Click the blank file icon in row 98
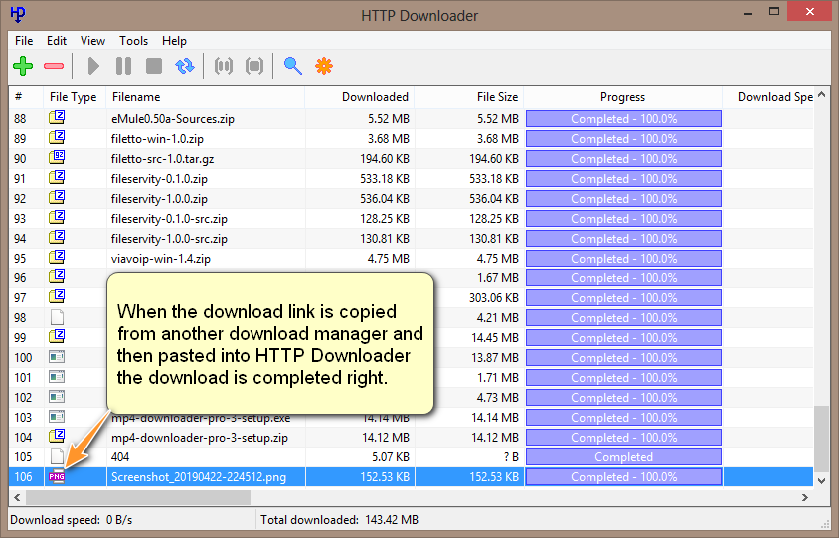 click(x=57, y=317)
